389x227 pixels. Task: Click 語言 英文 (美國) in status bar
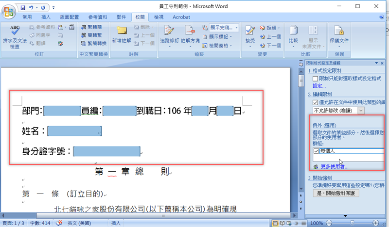[79, 223]
